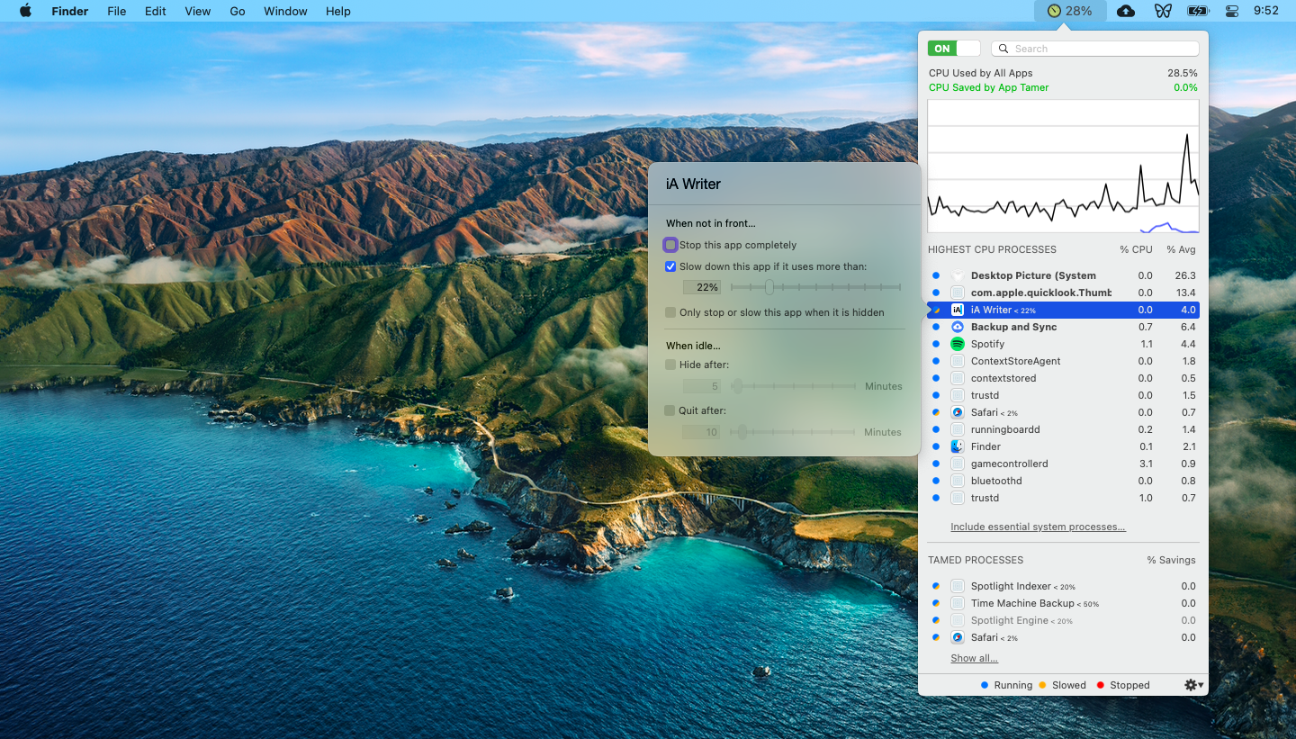Screen dimensions: 1296x739
Task: Click the bluetoothd process icon
Action: point(958,481)
